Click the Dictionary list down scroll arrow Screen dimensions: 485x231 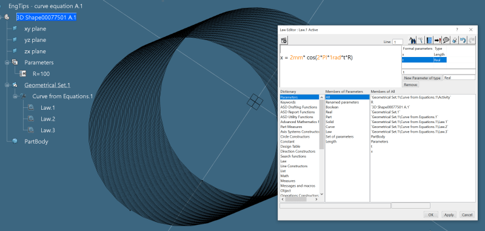coord(322,194)
